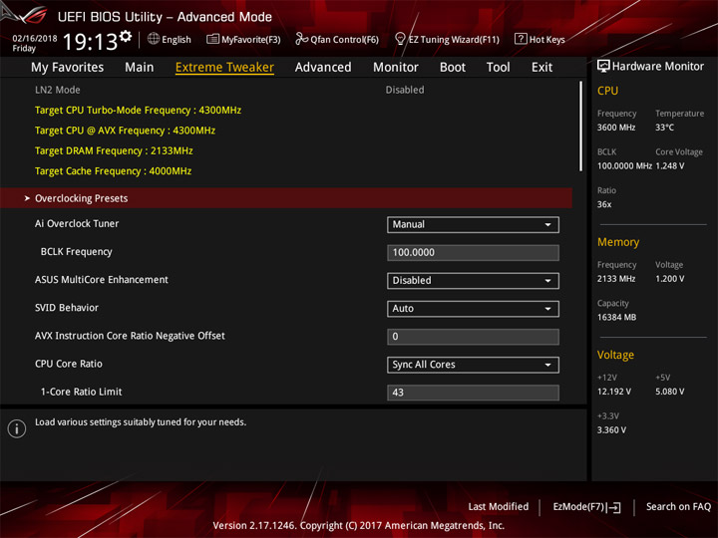The width and height of the screenshot is (718, 538).
Task: Click Target DRAM Frequency : 2133MHz line
Action: pos(114,150)
